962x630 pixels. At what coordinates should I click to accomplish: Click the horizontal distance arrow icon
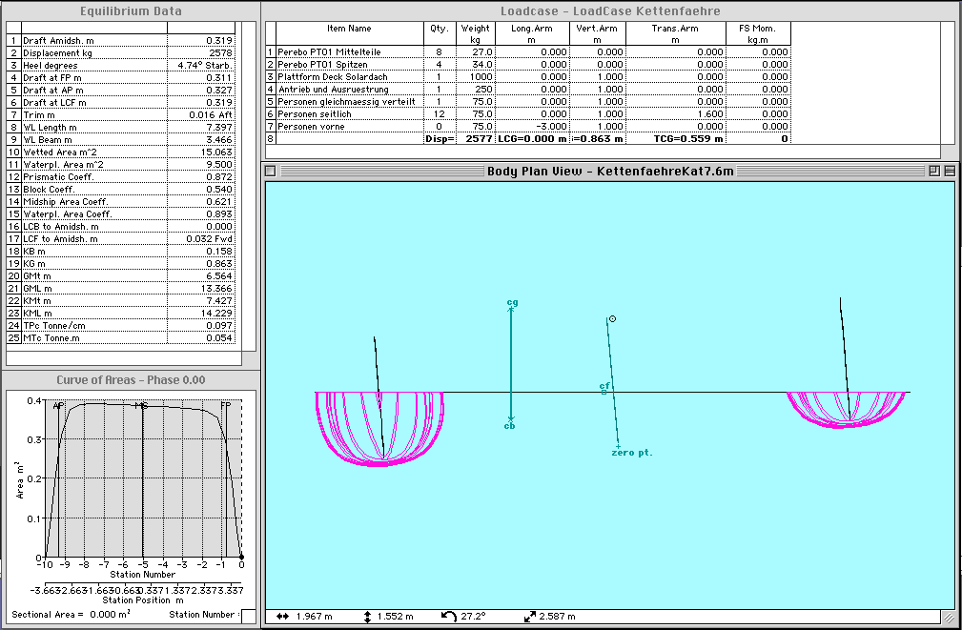pyautogui.click(x=282, y=617)
